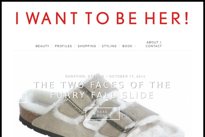Visit the About / Contact page
This screenshot has width=205, height=137.
(x=154, y=44)
